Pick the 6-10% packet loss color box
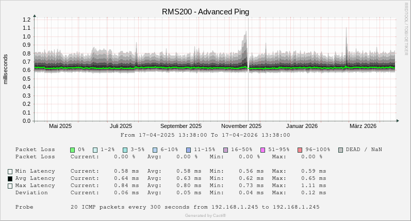 [155, 150]
